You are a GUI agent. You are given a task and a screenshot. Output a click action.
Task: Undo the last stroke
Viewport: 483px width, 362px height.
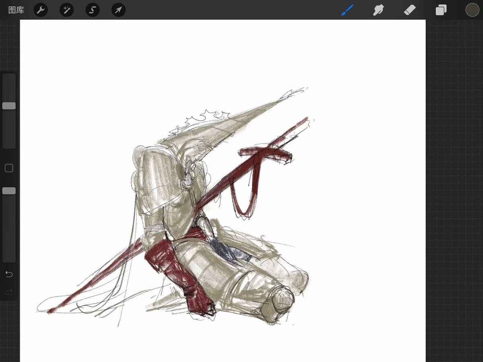point(9,274)
